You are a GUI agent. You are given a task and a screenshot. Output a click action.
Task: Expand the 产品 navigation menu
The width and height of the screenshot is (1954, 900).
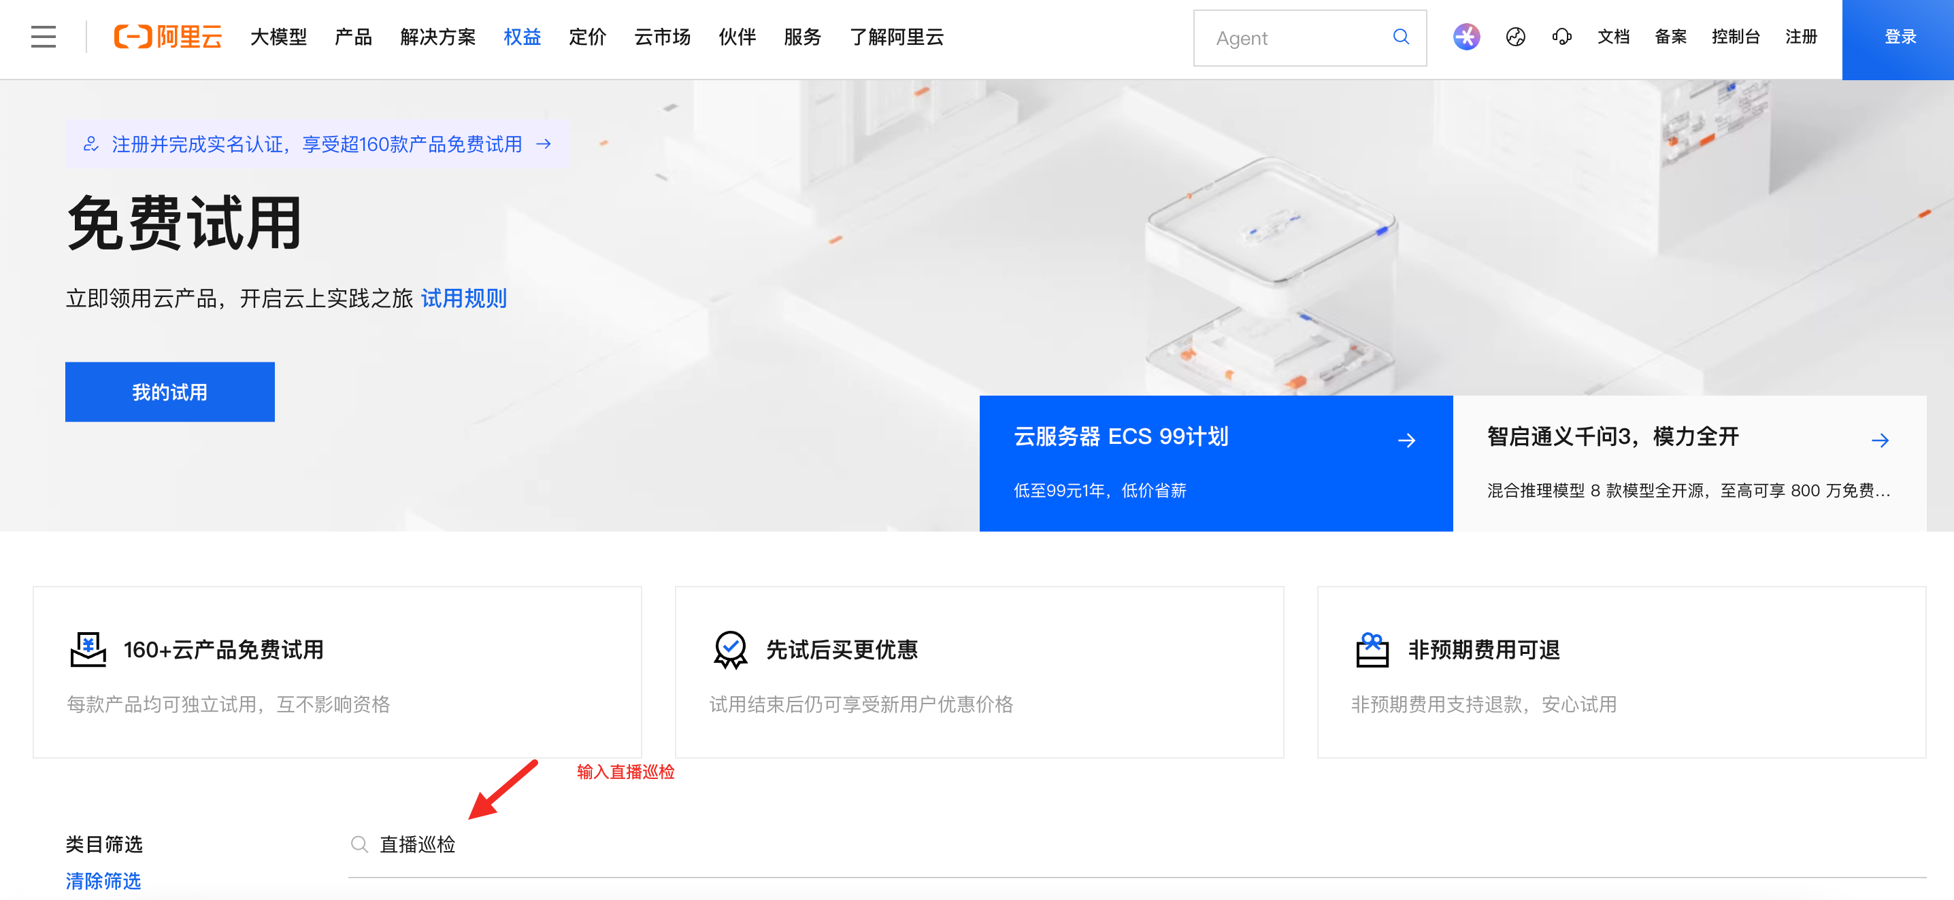[x=352, y=36]
